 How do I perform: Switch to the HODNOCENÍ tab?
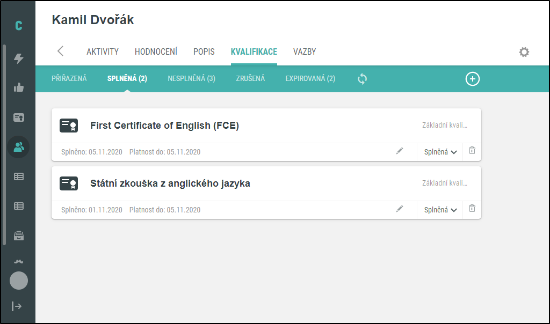click(x=156, y=52)
